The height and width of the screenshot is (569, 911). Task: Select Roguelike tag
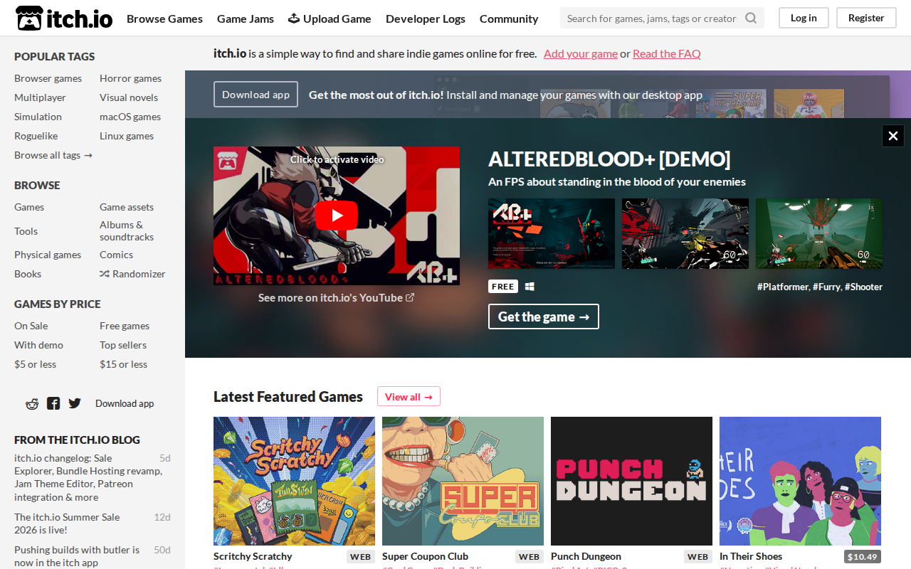(x=36, y=136)
